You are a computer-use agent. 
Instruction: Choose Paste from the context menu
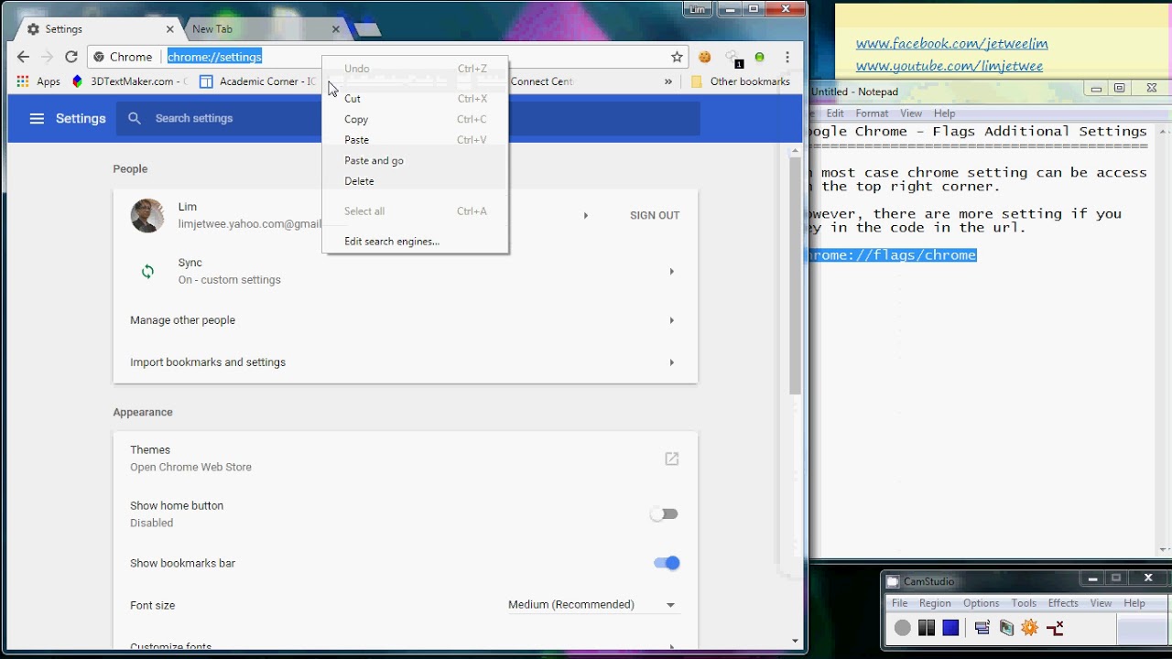[x=415, y=140]
